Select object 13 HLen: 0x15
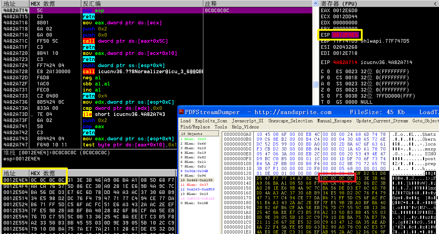The image size is (439, 234). coord(194,194)
